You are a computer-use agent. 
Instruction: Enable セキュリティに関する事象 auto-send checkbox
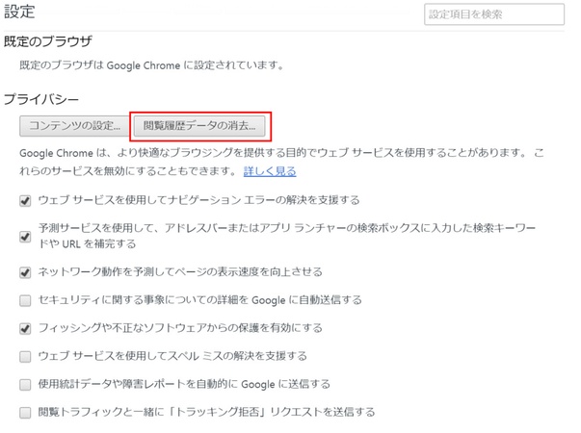(x=25, y=300)
